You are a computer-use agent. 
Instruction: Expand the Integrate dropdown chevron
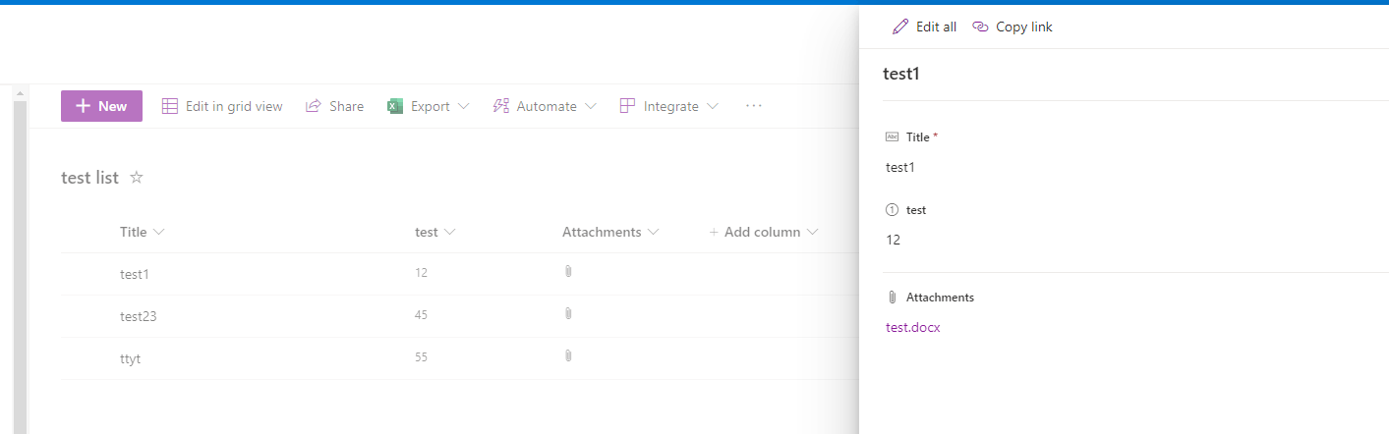coord(713,106)
